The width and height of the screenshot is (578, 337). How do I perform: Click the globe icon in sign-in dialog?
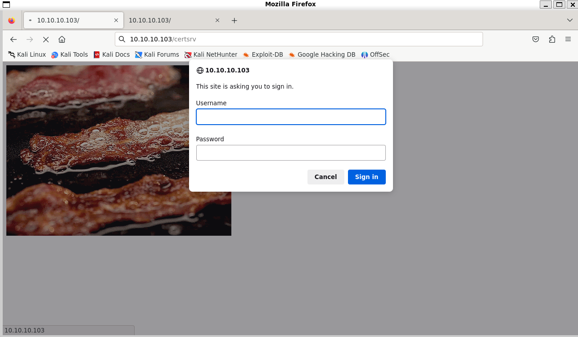pyautogui.click(x=200, y=71)
